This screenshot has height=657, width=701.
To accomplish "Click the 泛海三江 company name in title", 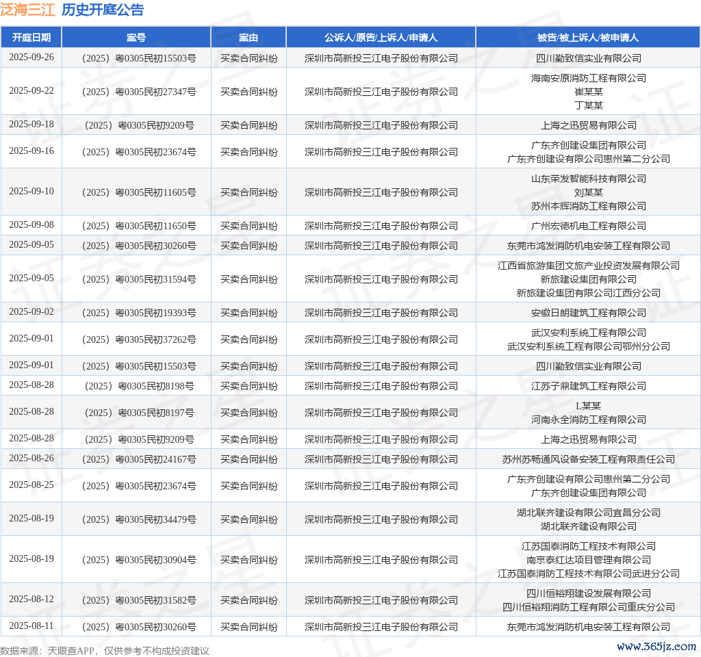I will pyautogui.click(x=27, y=10).
